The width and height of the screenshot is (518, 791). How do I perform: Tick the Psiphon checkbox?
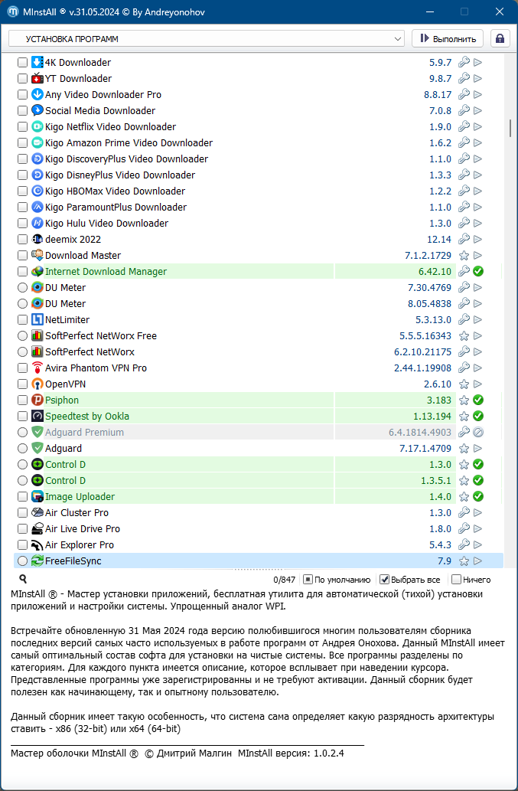(22, 400)
